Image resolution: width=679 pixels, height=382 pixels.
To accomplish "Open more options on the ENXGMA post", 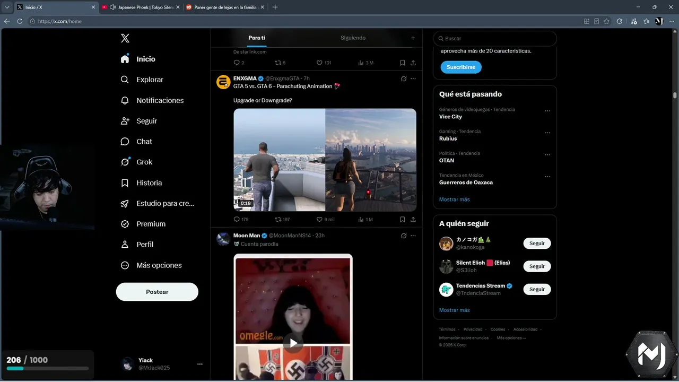I will pyautogui.click(x=413, y=79).
